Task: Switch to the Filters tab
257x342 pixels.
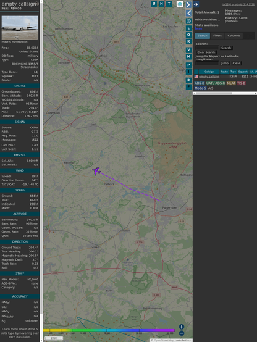Action: 217,36
